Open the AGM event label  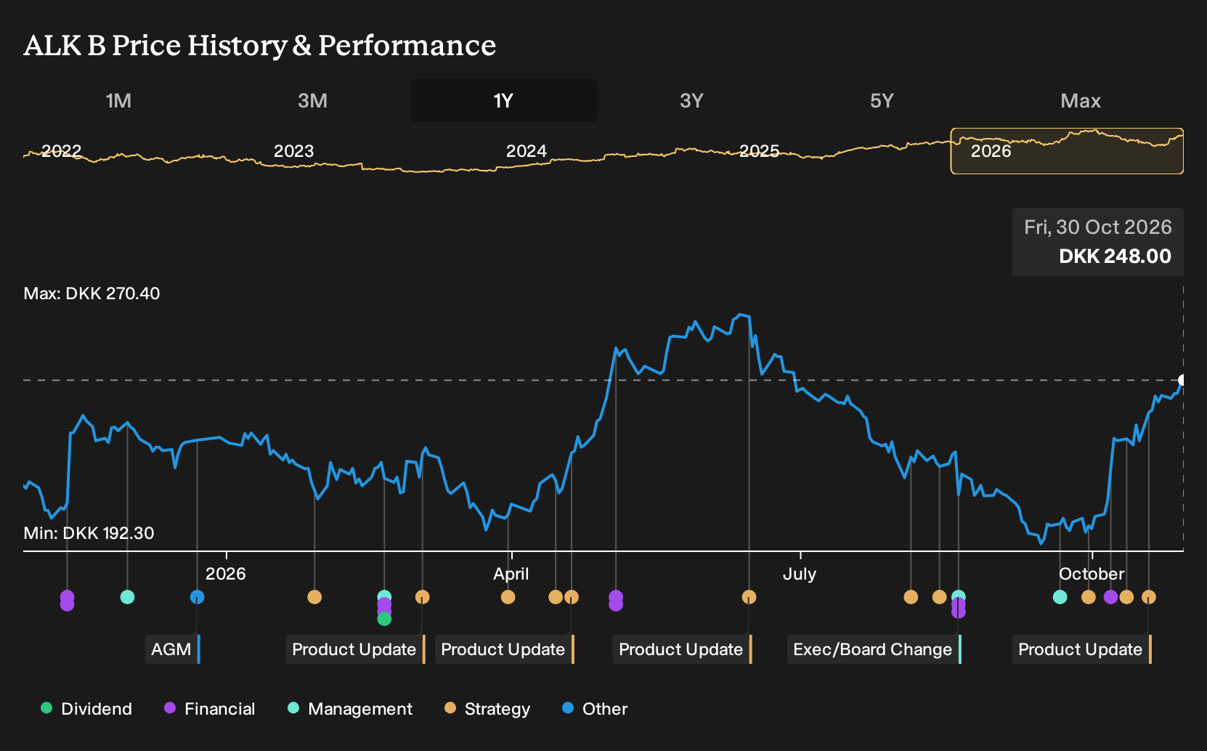[172, 649]
